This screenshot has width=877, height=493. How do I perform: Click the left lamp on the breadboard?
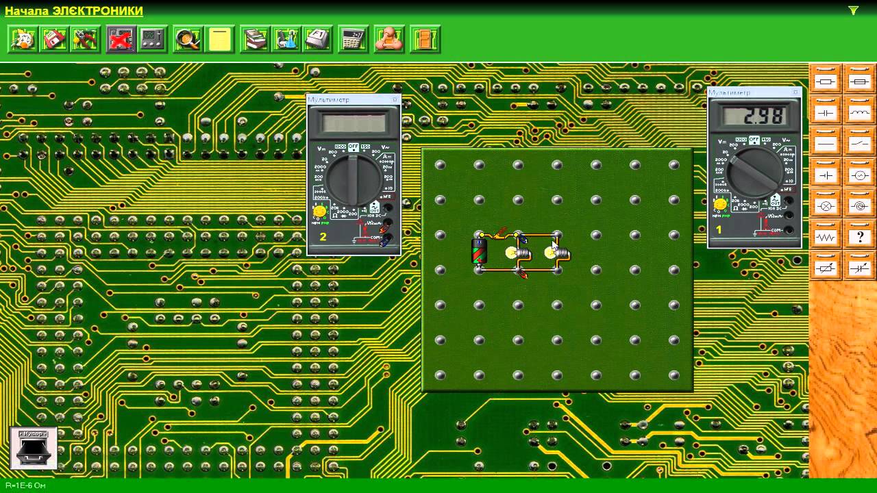[x=518, y=253]
